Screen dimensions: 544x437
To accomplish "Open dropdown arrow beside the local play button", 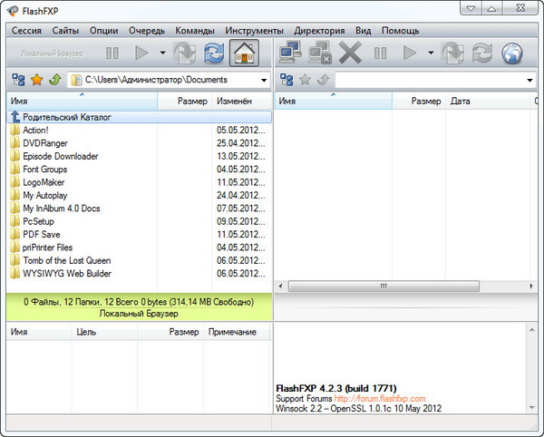I will [x=162, y=53].
